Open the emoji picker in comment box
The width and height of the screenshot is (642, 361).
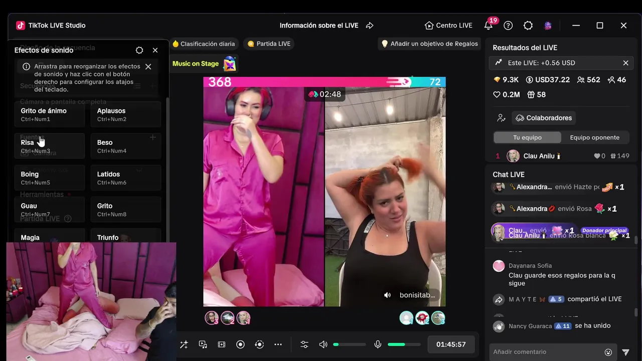(608, 352)
